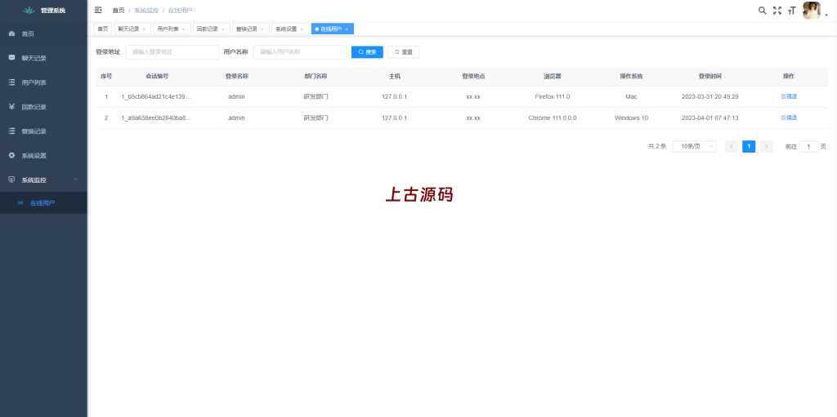Select page number 1 in pagination
837x417 pixels.
[x=749, y=146]
